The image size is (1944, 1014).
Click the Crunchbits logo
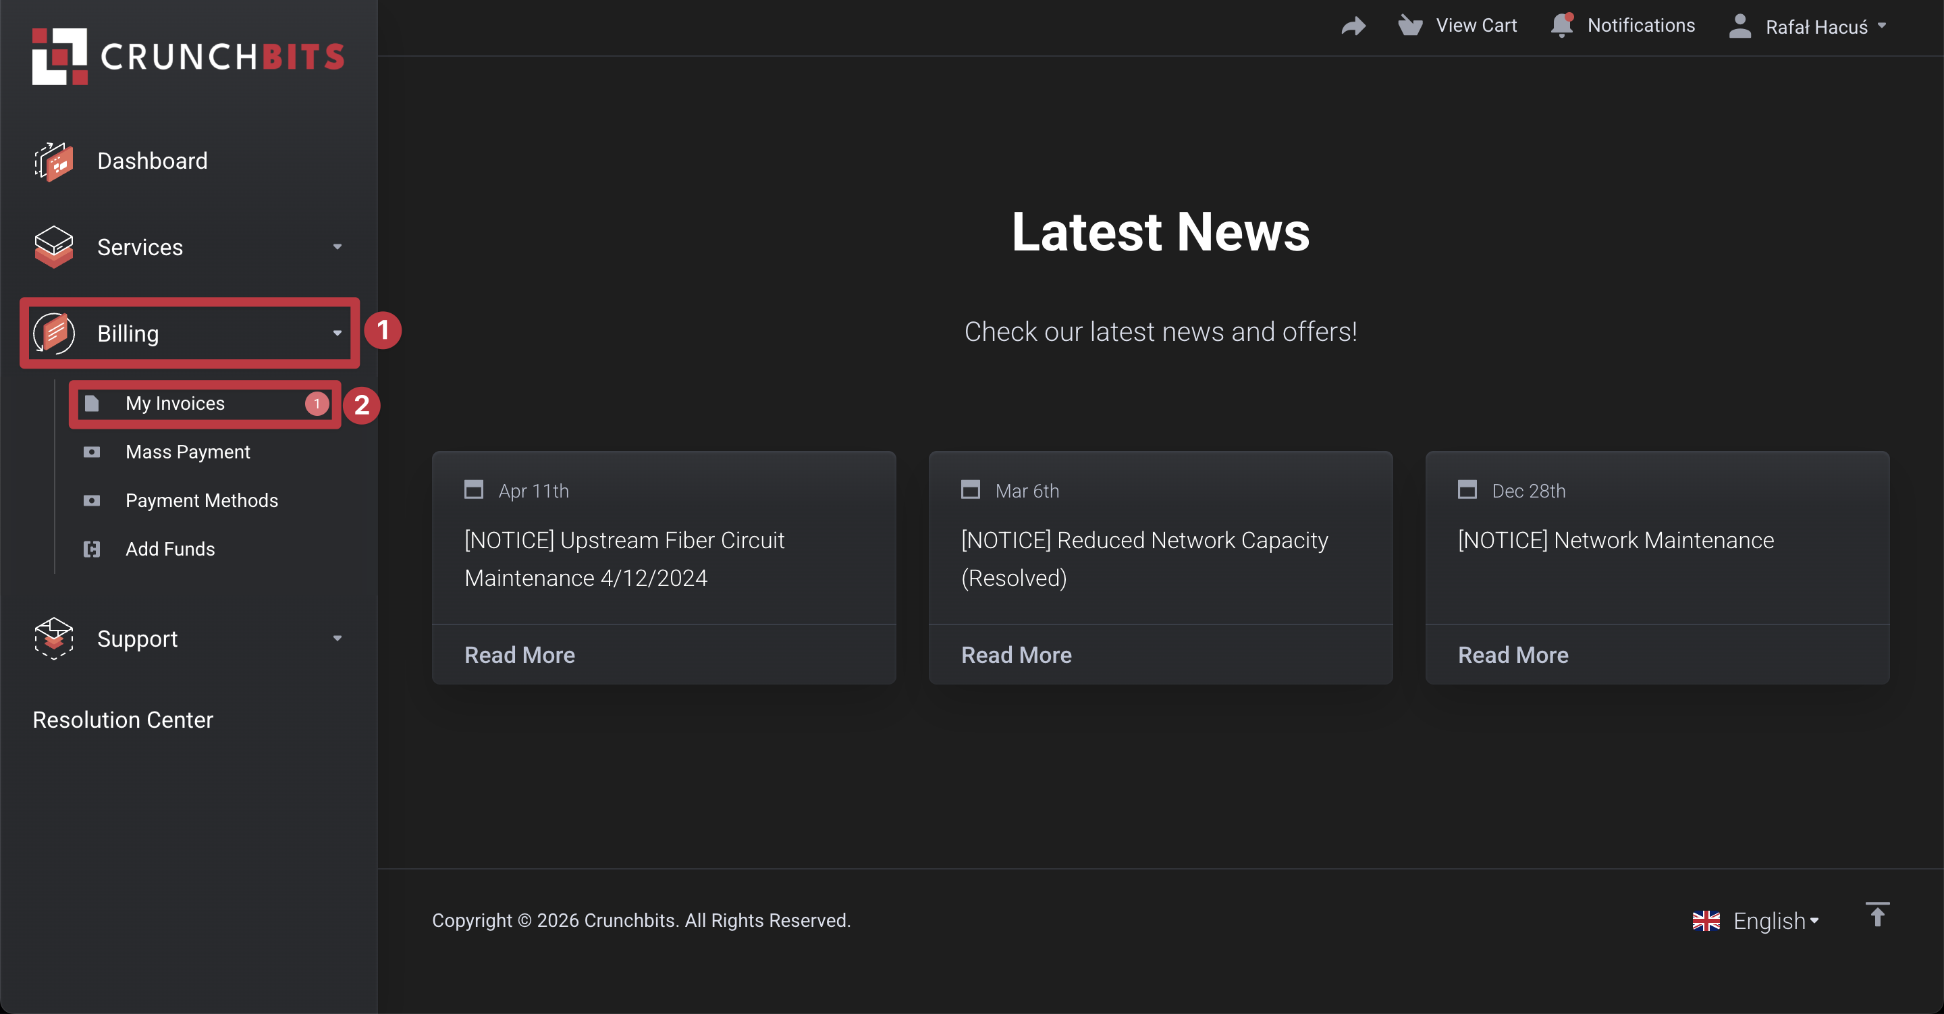click(x=187, y=57)
